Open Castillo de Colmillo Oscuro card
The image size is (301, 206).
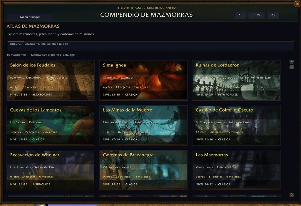click(x=236, y=125)
